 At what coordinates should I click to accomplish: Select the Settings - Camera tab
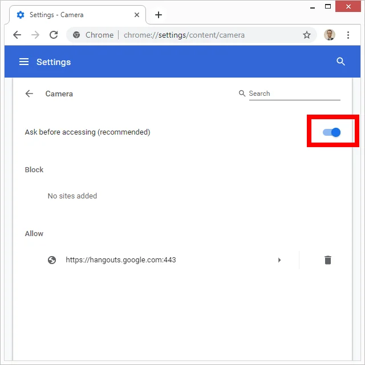(78, 15)
